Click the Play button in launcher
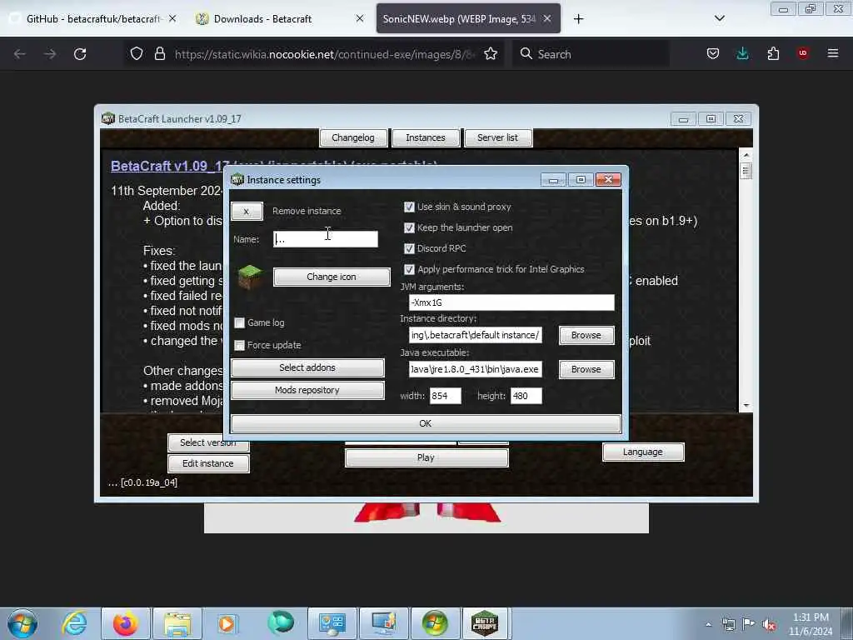This screenshot has width=853, height=640. coord(426,457)
